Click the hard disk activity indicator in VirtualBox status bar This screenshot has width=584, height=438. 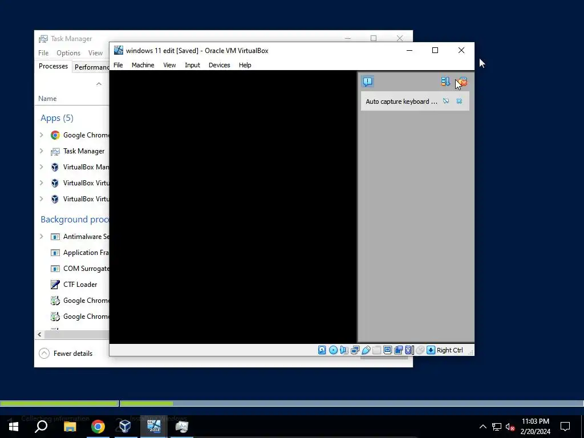coord(322,350)
